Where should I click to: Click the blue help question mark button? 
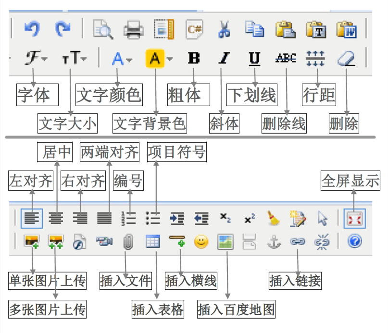(354, 241)
